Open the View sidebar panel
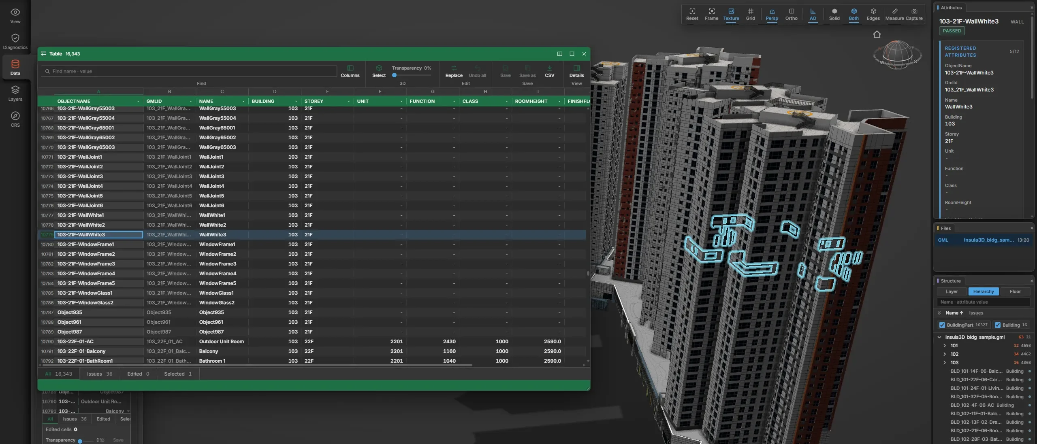1037x444 pixels. pyautogui.click(x=15, y=16)
